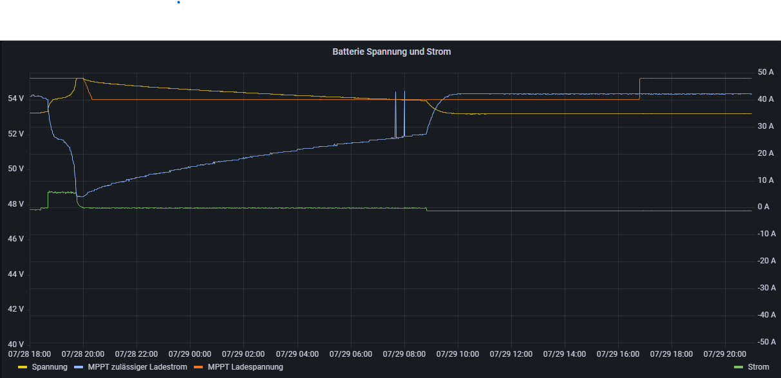Image resolution: width=781 pixels, height=378 pixels.
Task: Isolate the Strom series via legend
Action: (758, 367)
